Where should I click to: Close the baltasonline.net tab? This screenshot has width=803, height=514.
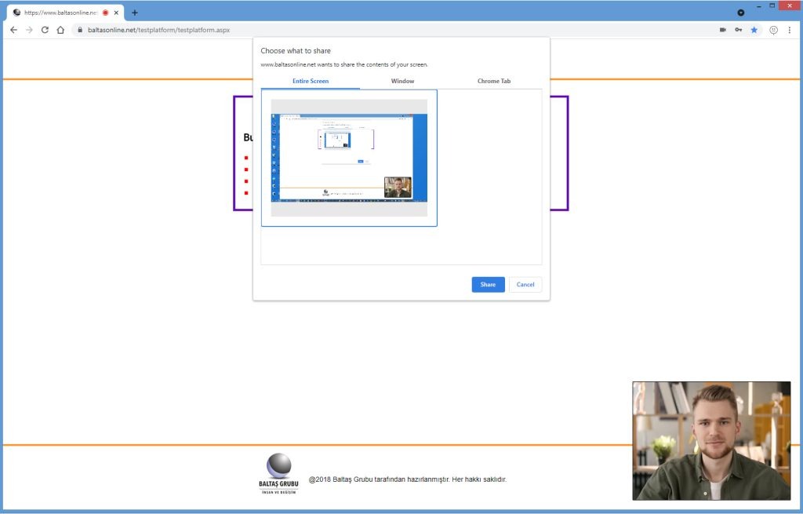click(x=117, y=13)
